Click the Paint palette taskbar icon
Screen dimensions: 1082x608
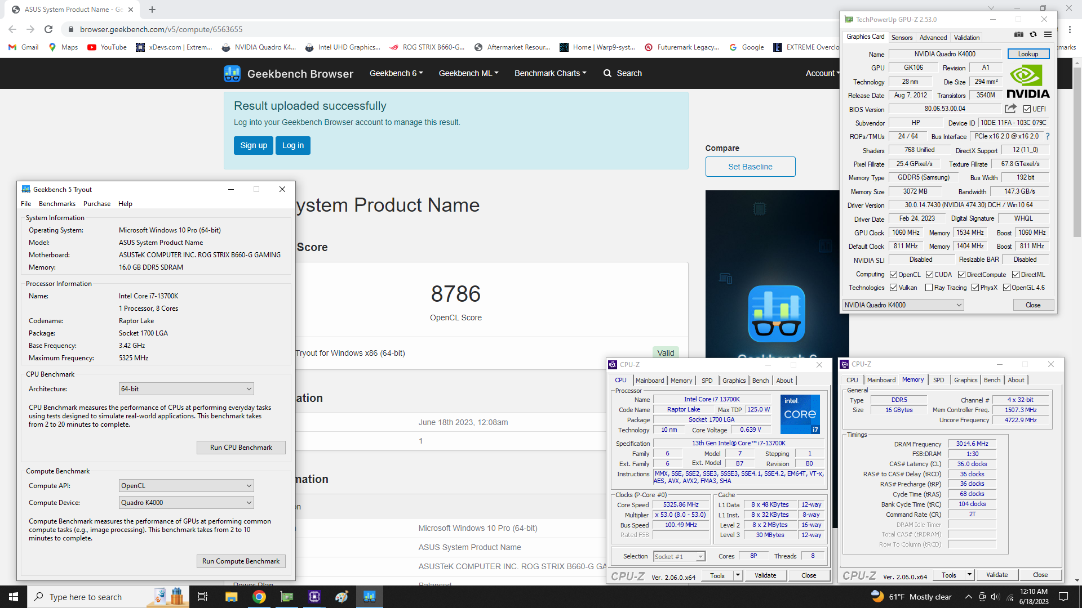pyautogui.click(x=342, y=597)
